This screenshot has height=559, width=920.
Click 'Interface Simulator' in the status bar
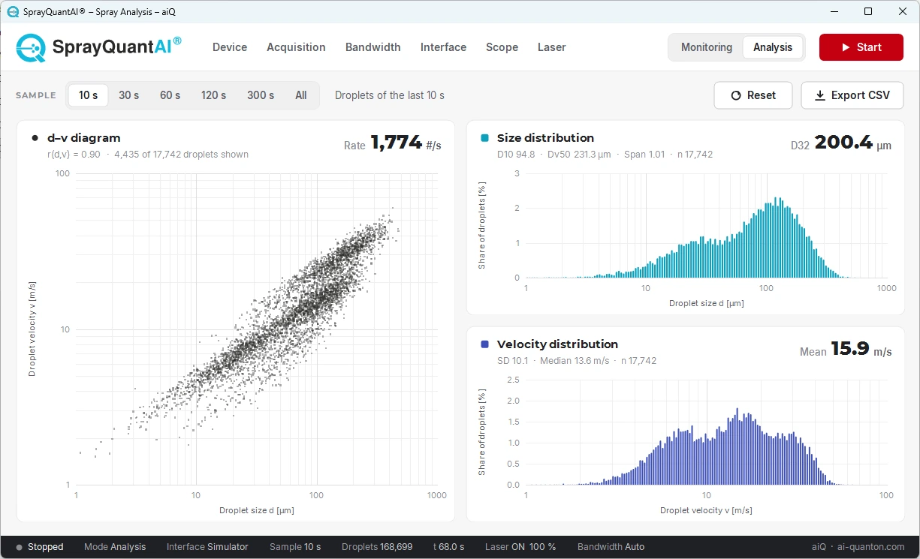tap(207, 547)
